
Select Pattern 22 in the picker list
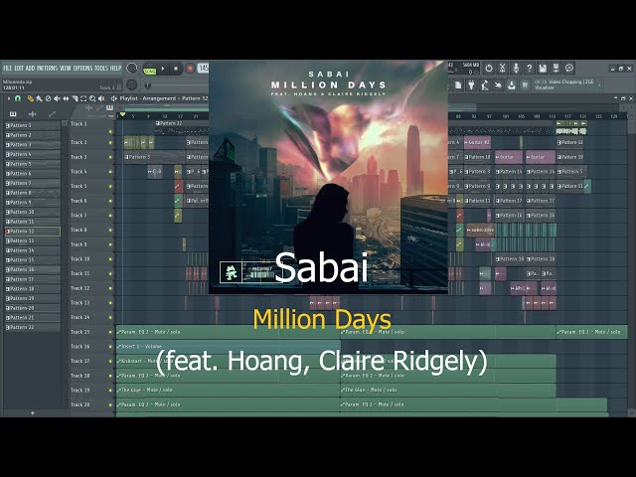coord(33,327)
